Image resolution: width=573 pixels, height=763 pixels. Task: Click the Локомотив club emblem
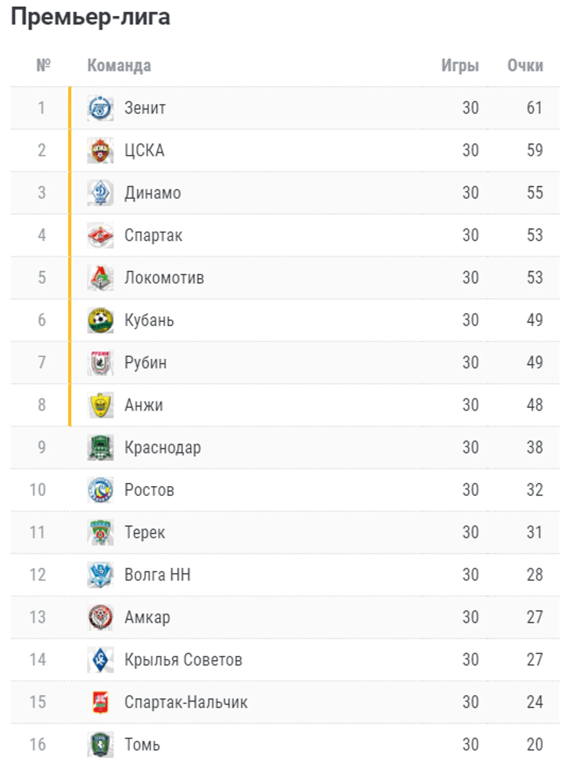tap(100, 277)
